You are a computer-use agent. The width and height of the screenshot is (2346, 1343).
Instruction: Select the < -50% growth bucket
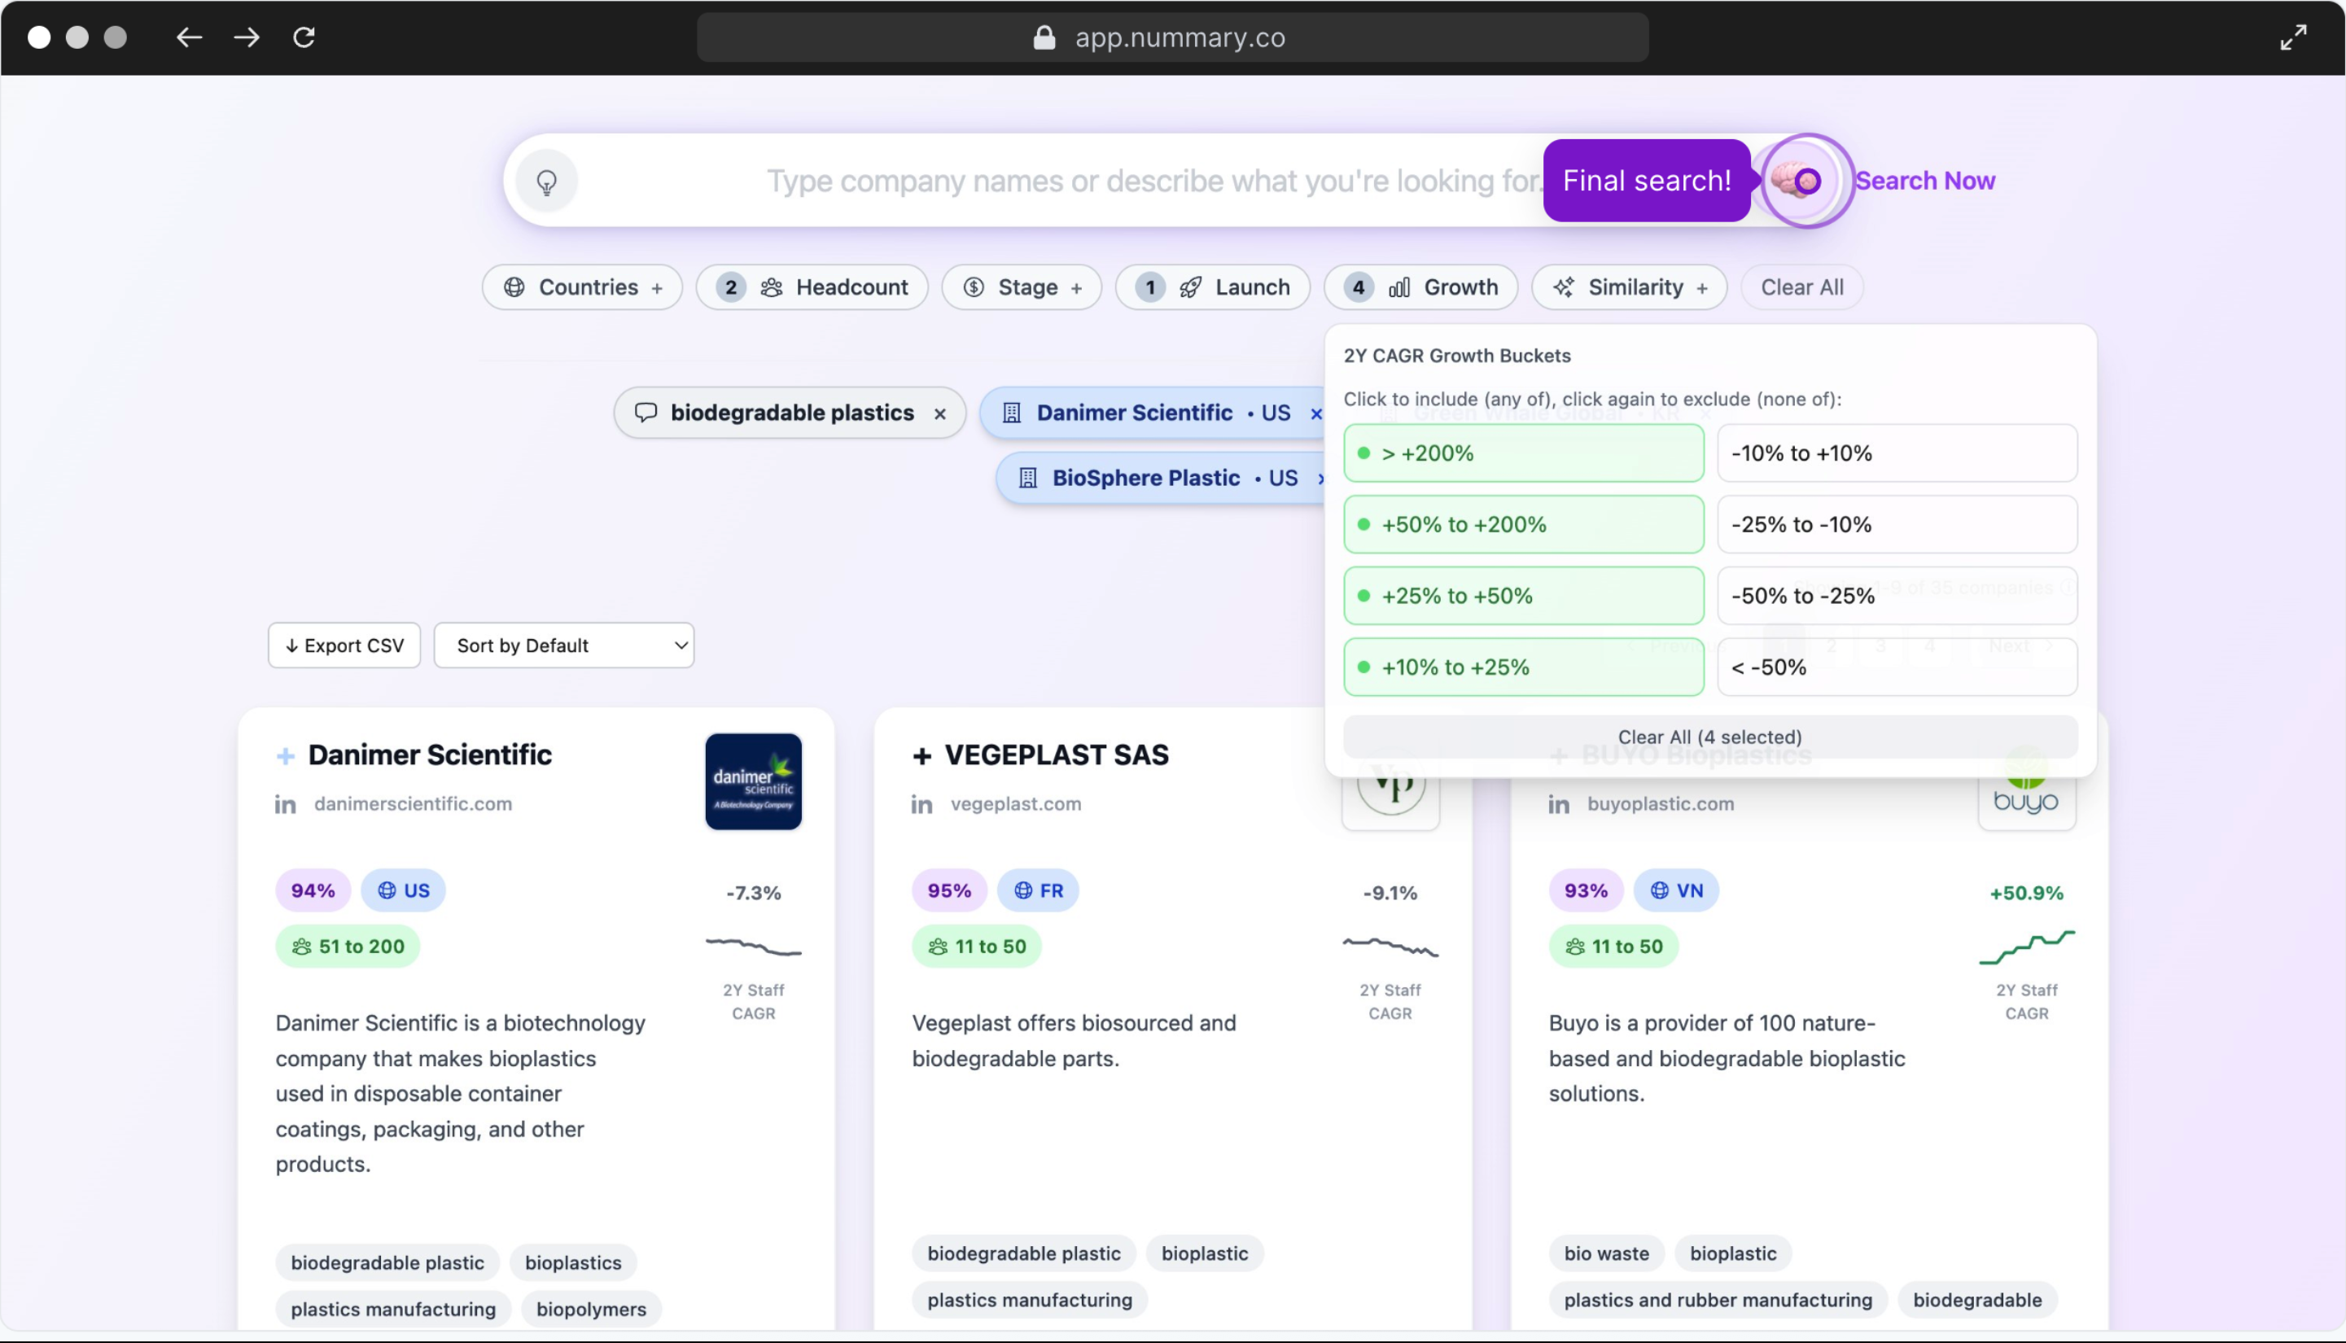coord(1897,667)
